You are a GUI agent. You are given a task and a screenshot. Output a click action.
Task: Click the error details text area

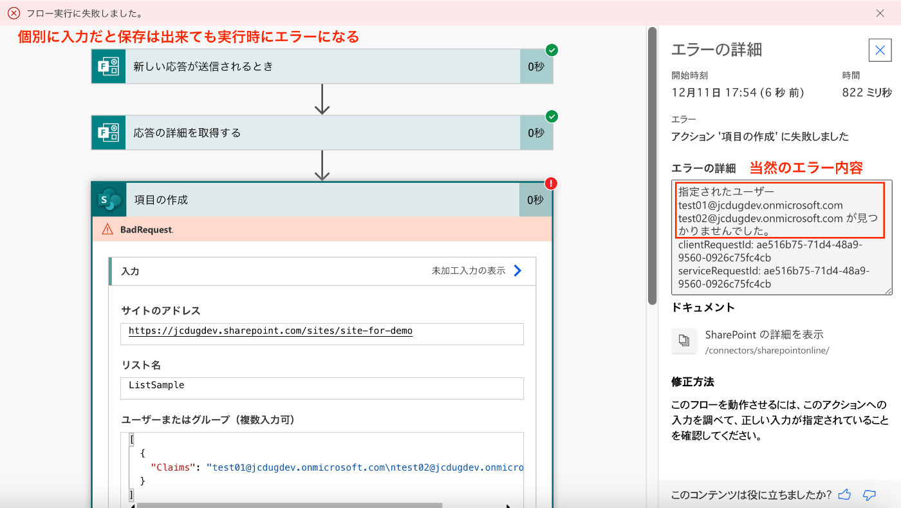781,238
